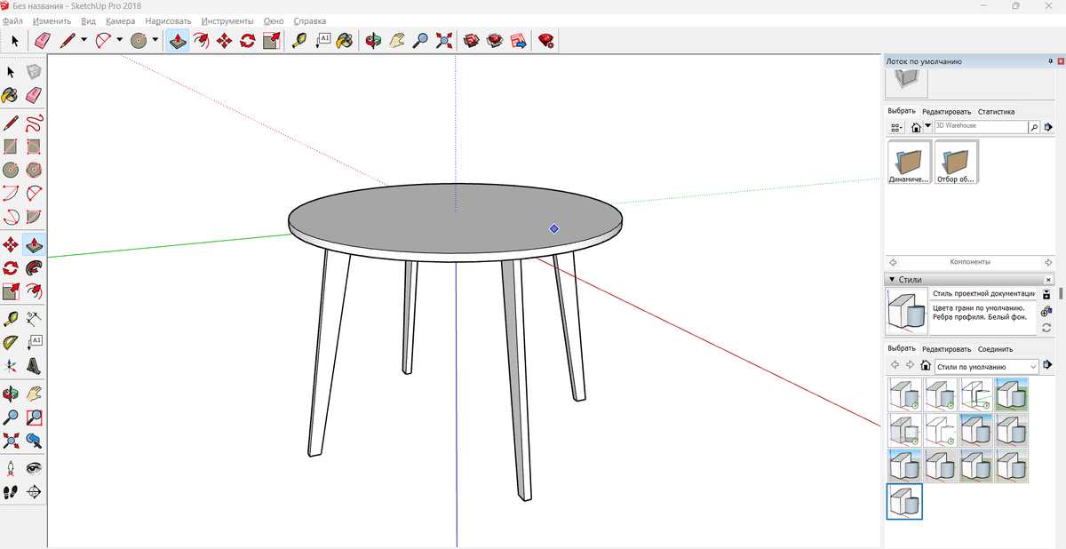This screenshot has width=1066, height=549.
Task: Select the Dimension tool in the left palette
Action: pyautogui.click(x=34, y=318)
